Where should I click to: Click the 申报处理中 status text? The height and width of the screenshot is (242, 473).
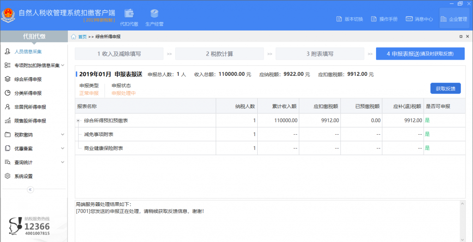point(124,93)
